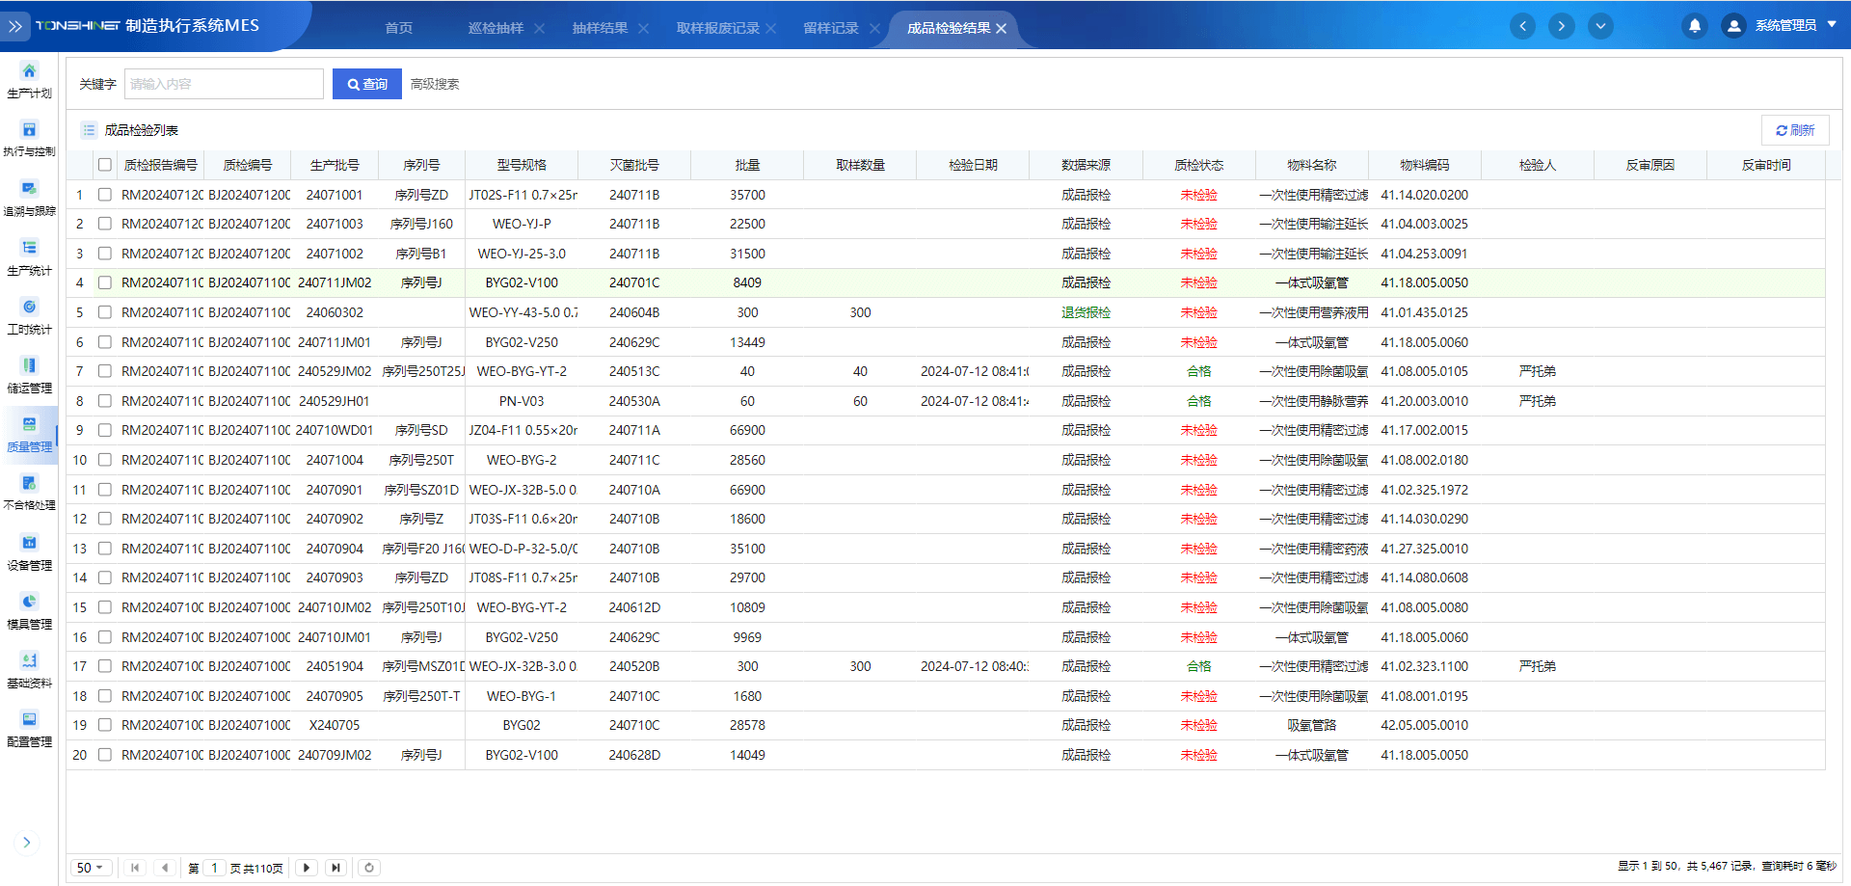Click the 查询 search button

pos(367,84)
